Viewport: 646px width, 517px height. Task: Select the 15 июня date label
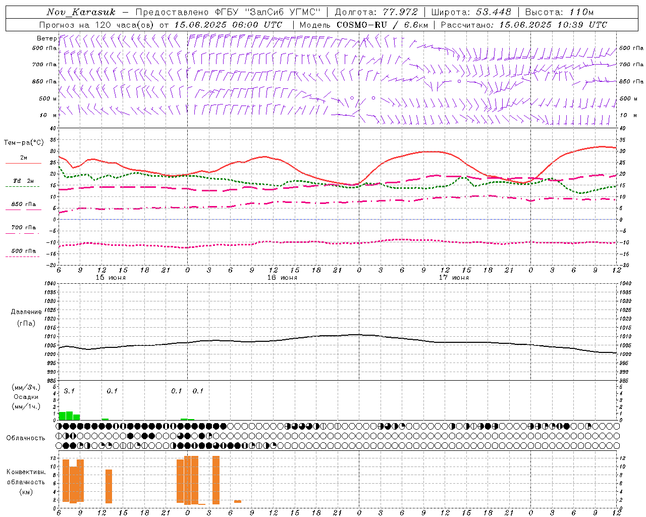(111, 278)
